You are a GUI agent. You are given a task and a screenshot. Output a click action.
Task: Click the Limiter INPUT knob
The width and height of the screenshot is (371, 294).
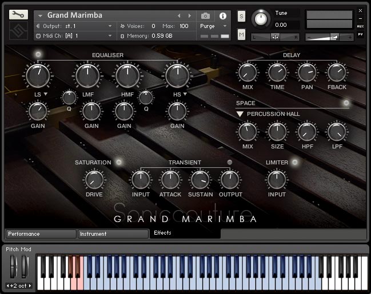tap(277, 180)
